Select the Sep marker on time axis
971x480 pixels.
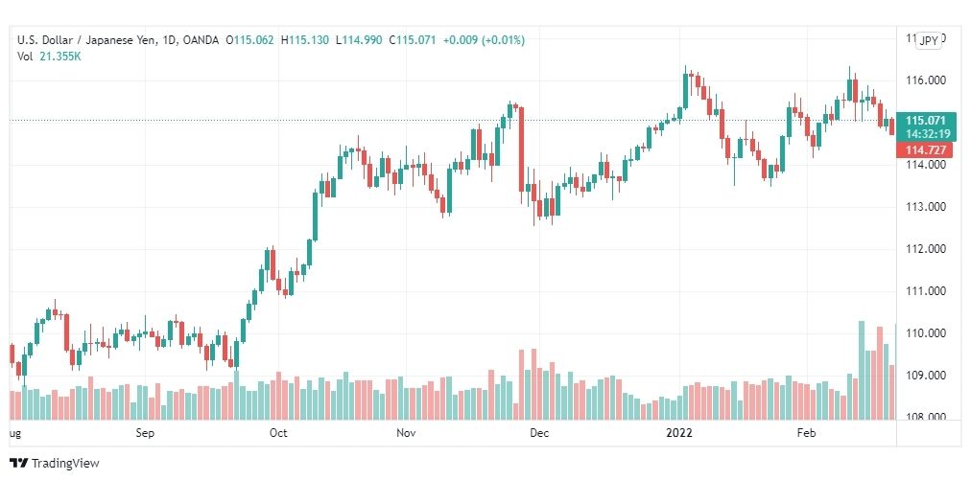(x=145, y=433)
